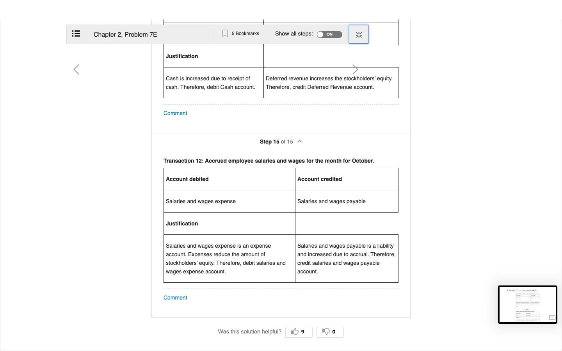Go to next problem with right arrow
Viewport: 562px width, 351px height.
[x=355, y=69]
